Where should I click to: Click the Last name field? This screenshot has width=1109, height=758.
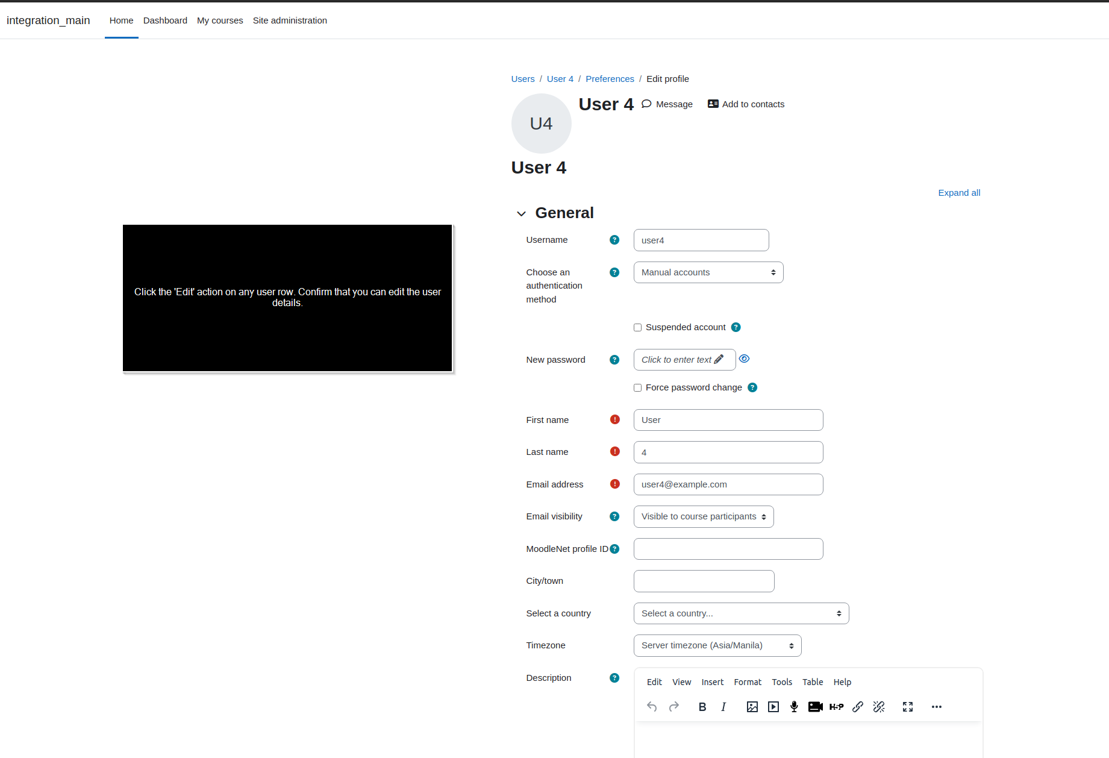[728, 453]
